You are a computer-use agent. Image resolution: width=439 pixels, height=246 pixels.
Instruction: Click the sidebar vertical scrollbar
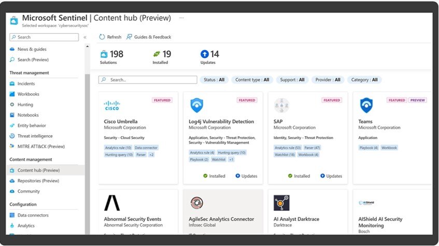(87, 129)
